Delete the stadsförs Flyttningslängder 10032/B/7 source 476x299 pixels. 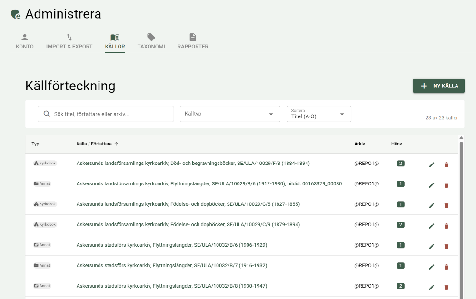pos(446,267)
